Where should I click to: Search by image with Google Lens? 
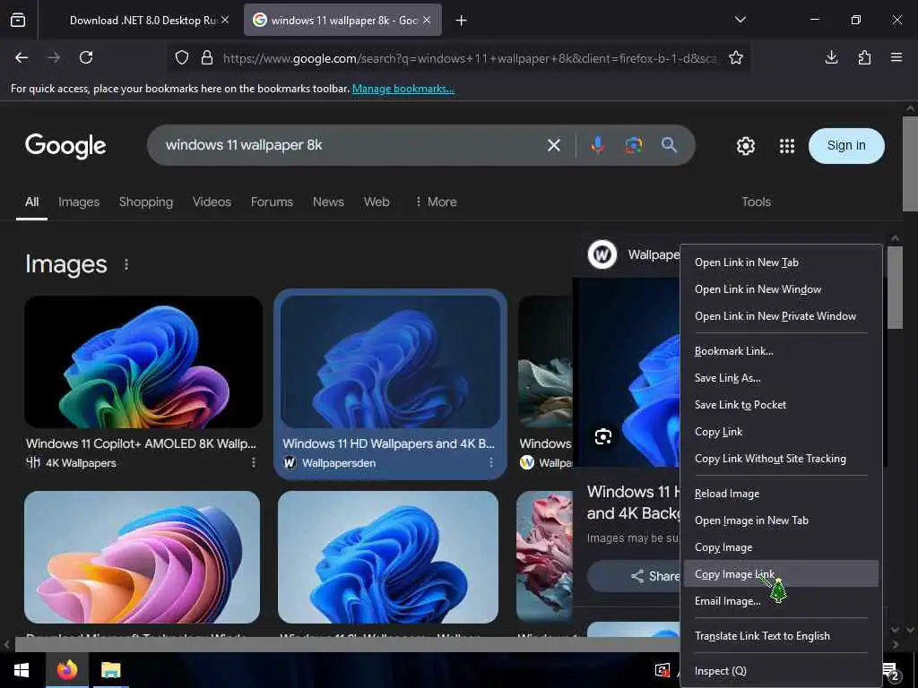point(634,145)
